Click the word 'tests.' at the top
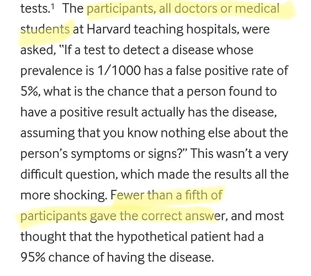Screen dimensions: 311x276 tap(34, 9)
